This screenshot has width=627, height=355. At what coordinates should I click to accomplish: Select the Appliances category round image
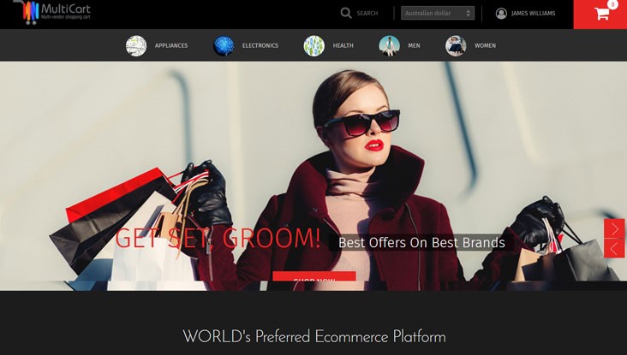coord(136,45)
